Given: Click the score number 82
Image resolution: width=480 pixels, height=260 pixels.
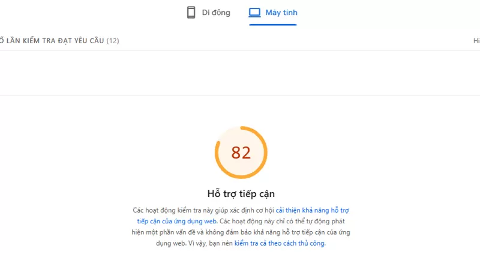Looking at the screenshot, I should (241, 153).
